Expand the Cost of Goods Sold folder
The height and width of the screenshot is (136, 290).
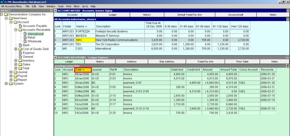pyautogui.click(x=16, y=49)
